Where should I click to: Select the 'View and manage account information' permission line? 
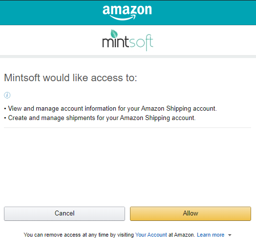(110, 109)
